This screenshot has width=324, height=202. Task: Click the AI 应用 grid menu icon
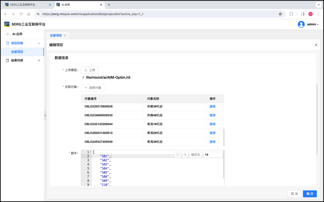point(8,34)
